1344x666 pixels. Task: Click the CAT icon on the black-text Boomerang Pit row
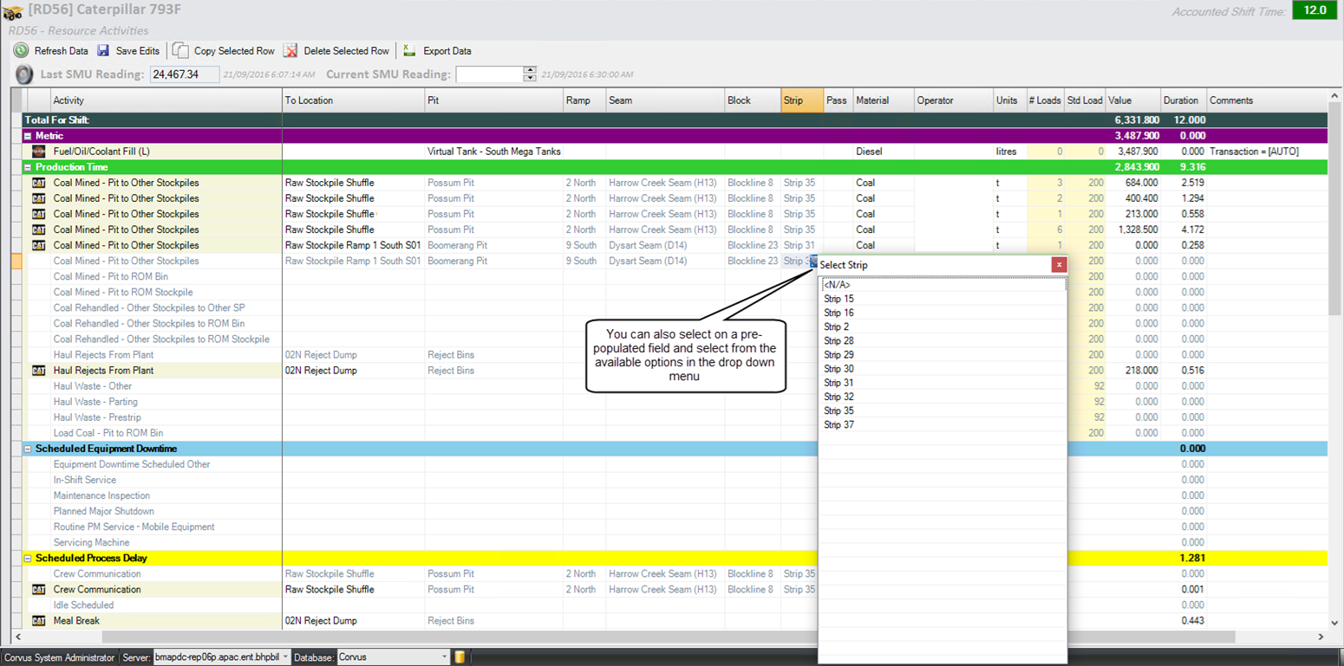pyautogui.click(x=38, y=245)
